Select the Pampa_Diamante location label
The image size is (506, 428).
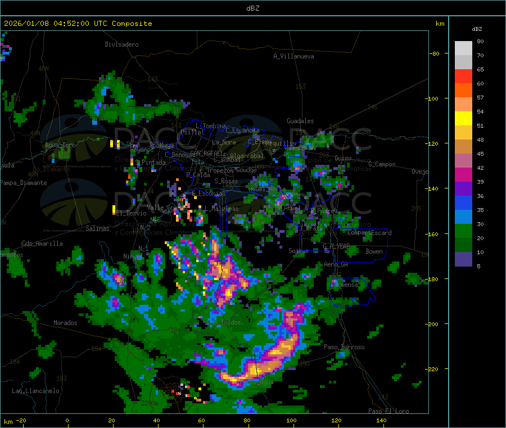tap(23, 183)
